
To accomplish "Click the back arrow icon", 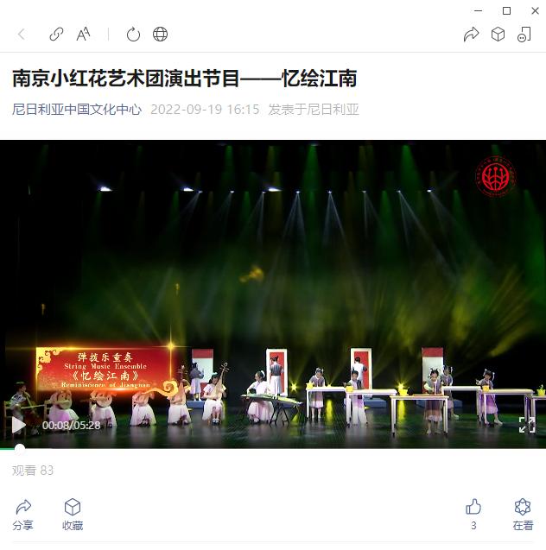I will [22, 35].
